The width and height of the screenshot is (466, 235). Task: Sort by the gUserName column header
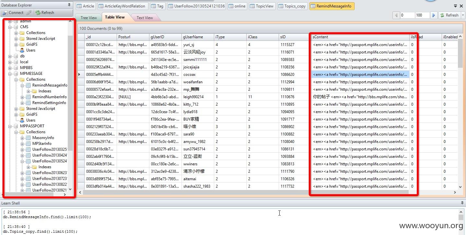tap(198, 37)
